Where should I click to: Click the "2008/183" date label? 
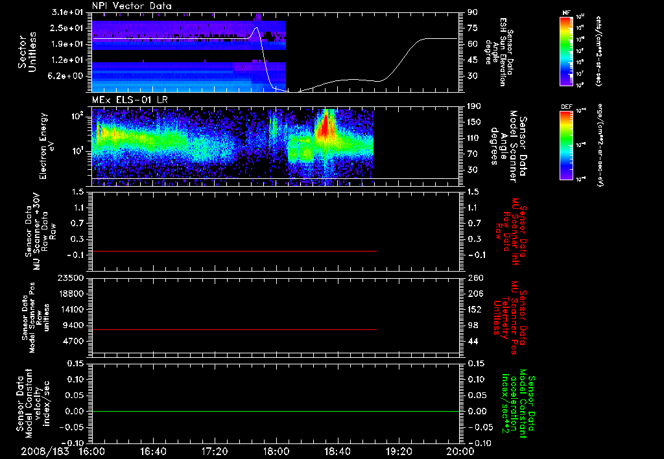point(45,451)
